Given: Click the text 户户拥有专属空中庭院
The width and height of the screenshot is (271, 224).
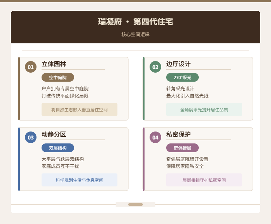Looking at the screenshot, I should click(65, 89).
